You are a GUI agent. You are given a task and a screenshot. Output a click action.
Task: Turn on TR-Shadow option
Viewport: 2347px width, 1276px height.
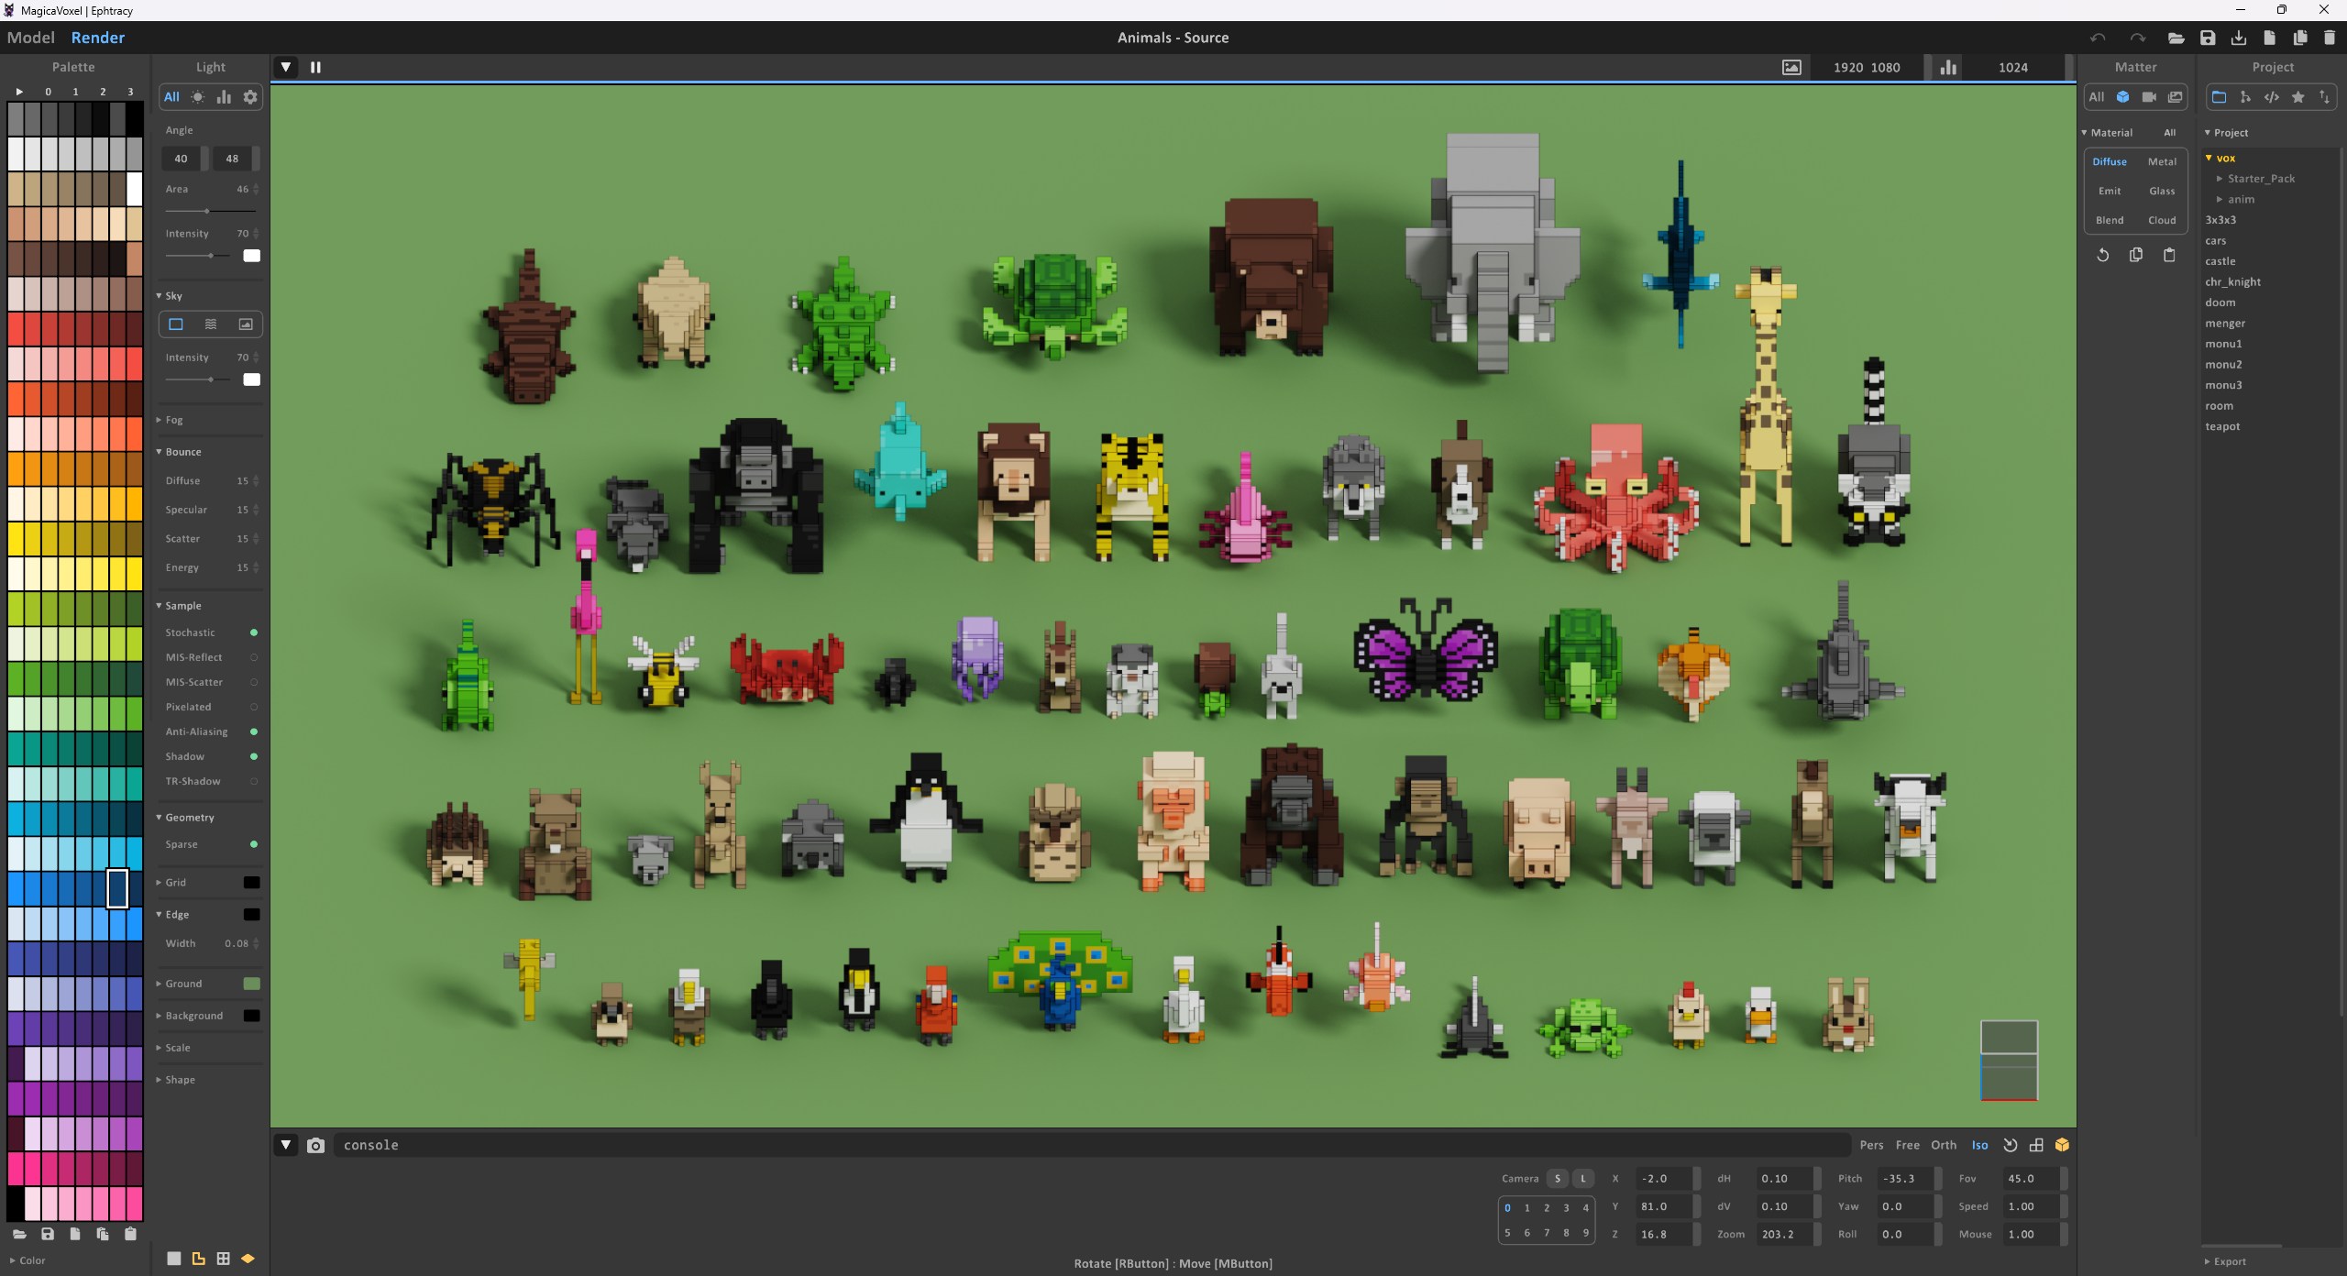click(254, 781)
